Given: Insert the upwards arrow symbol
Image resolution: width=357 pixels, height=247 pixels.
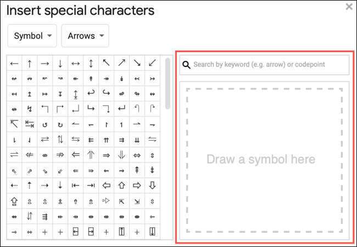Looking at the screenshot, I should click(x=30, y=64).
